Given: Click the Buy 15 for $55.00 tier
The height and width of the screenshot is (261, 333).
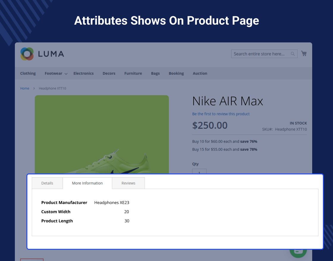Looking at the screenshot, I should 225,149.
